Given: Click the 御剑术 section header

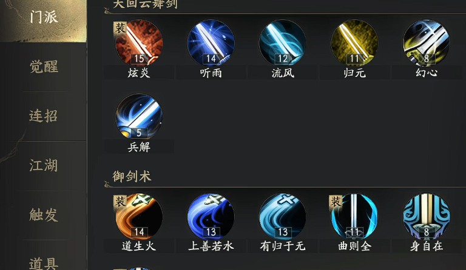Looking at the screenshot, I should click(132, 177).
